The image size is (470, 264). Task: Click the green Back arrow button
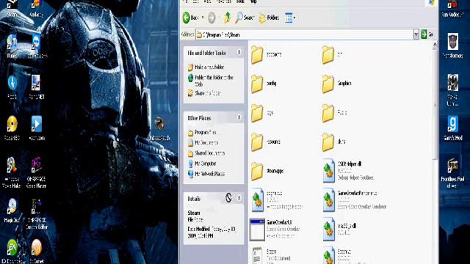(190, 18)
